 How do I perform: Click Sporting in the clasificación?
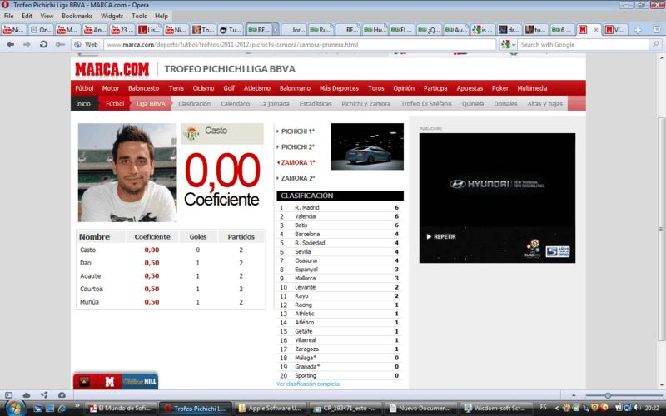306,376
